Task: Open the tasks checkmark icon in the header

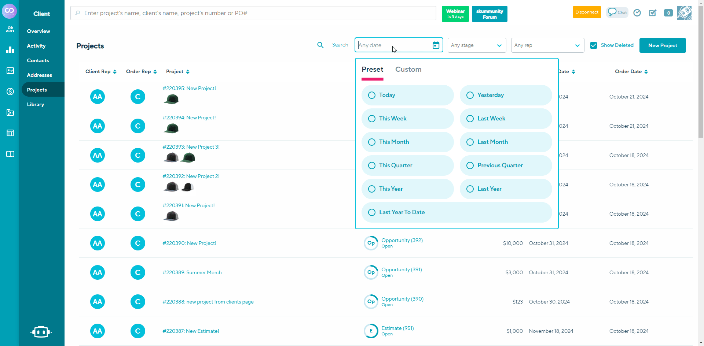Action: (653, 13)
